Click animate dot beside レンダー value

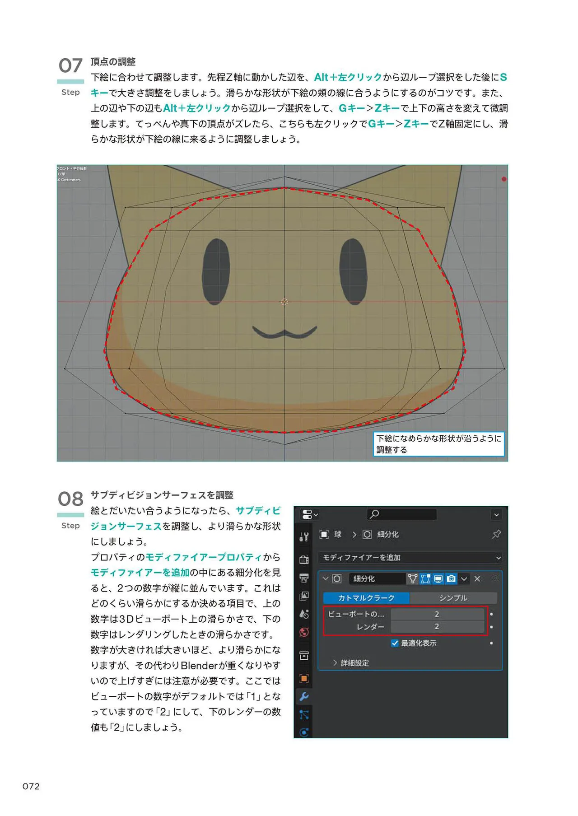[x=491, y=627]
